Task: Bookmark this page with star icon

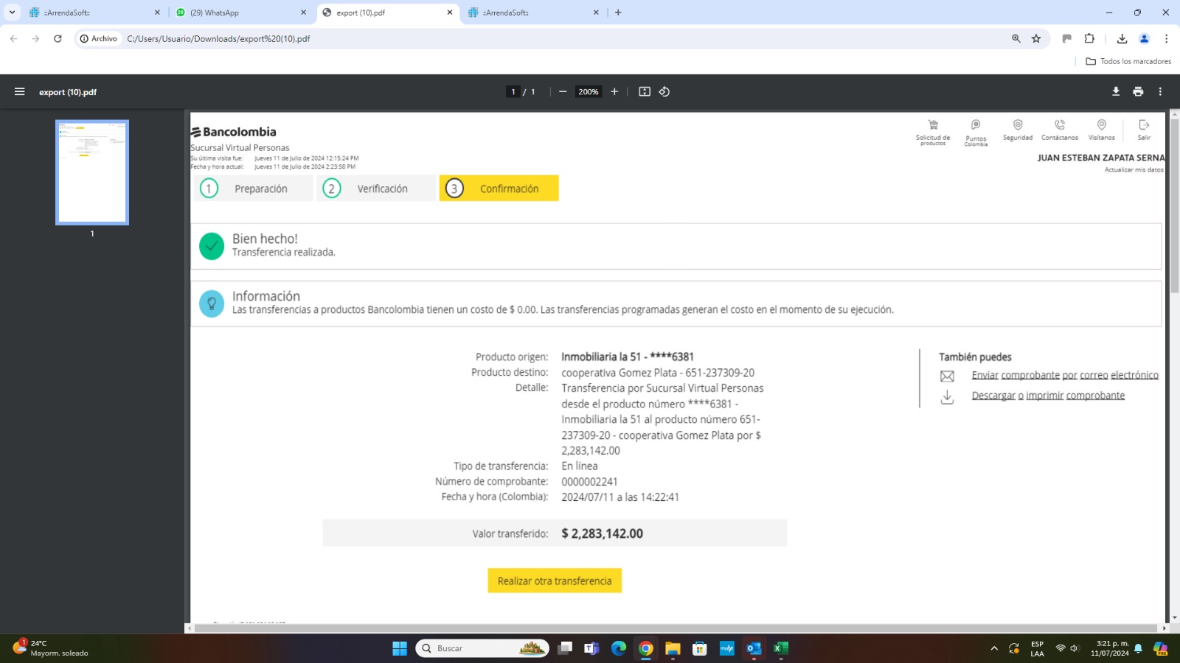Action: pyautogui.click(x=1036, y=38)
